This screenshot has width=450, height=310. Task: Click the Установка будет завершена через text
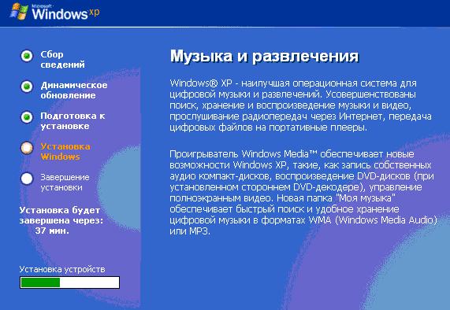tap(61, 216)
